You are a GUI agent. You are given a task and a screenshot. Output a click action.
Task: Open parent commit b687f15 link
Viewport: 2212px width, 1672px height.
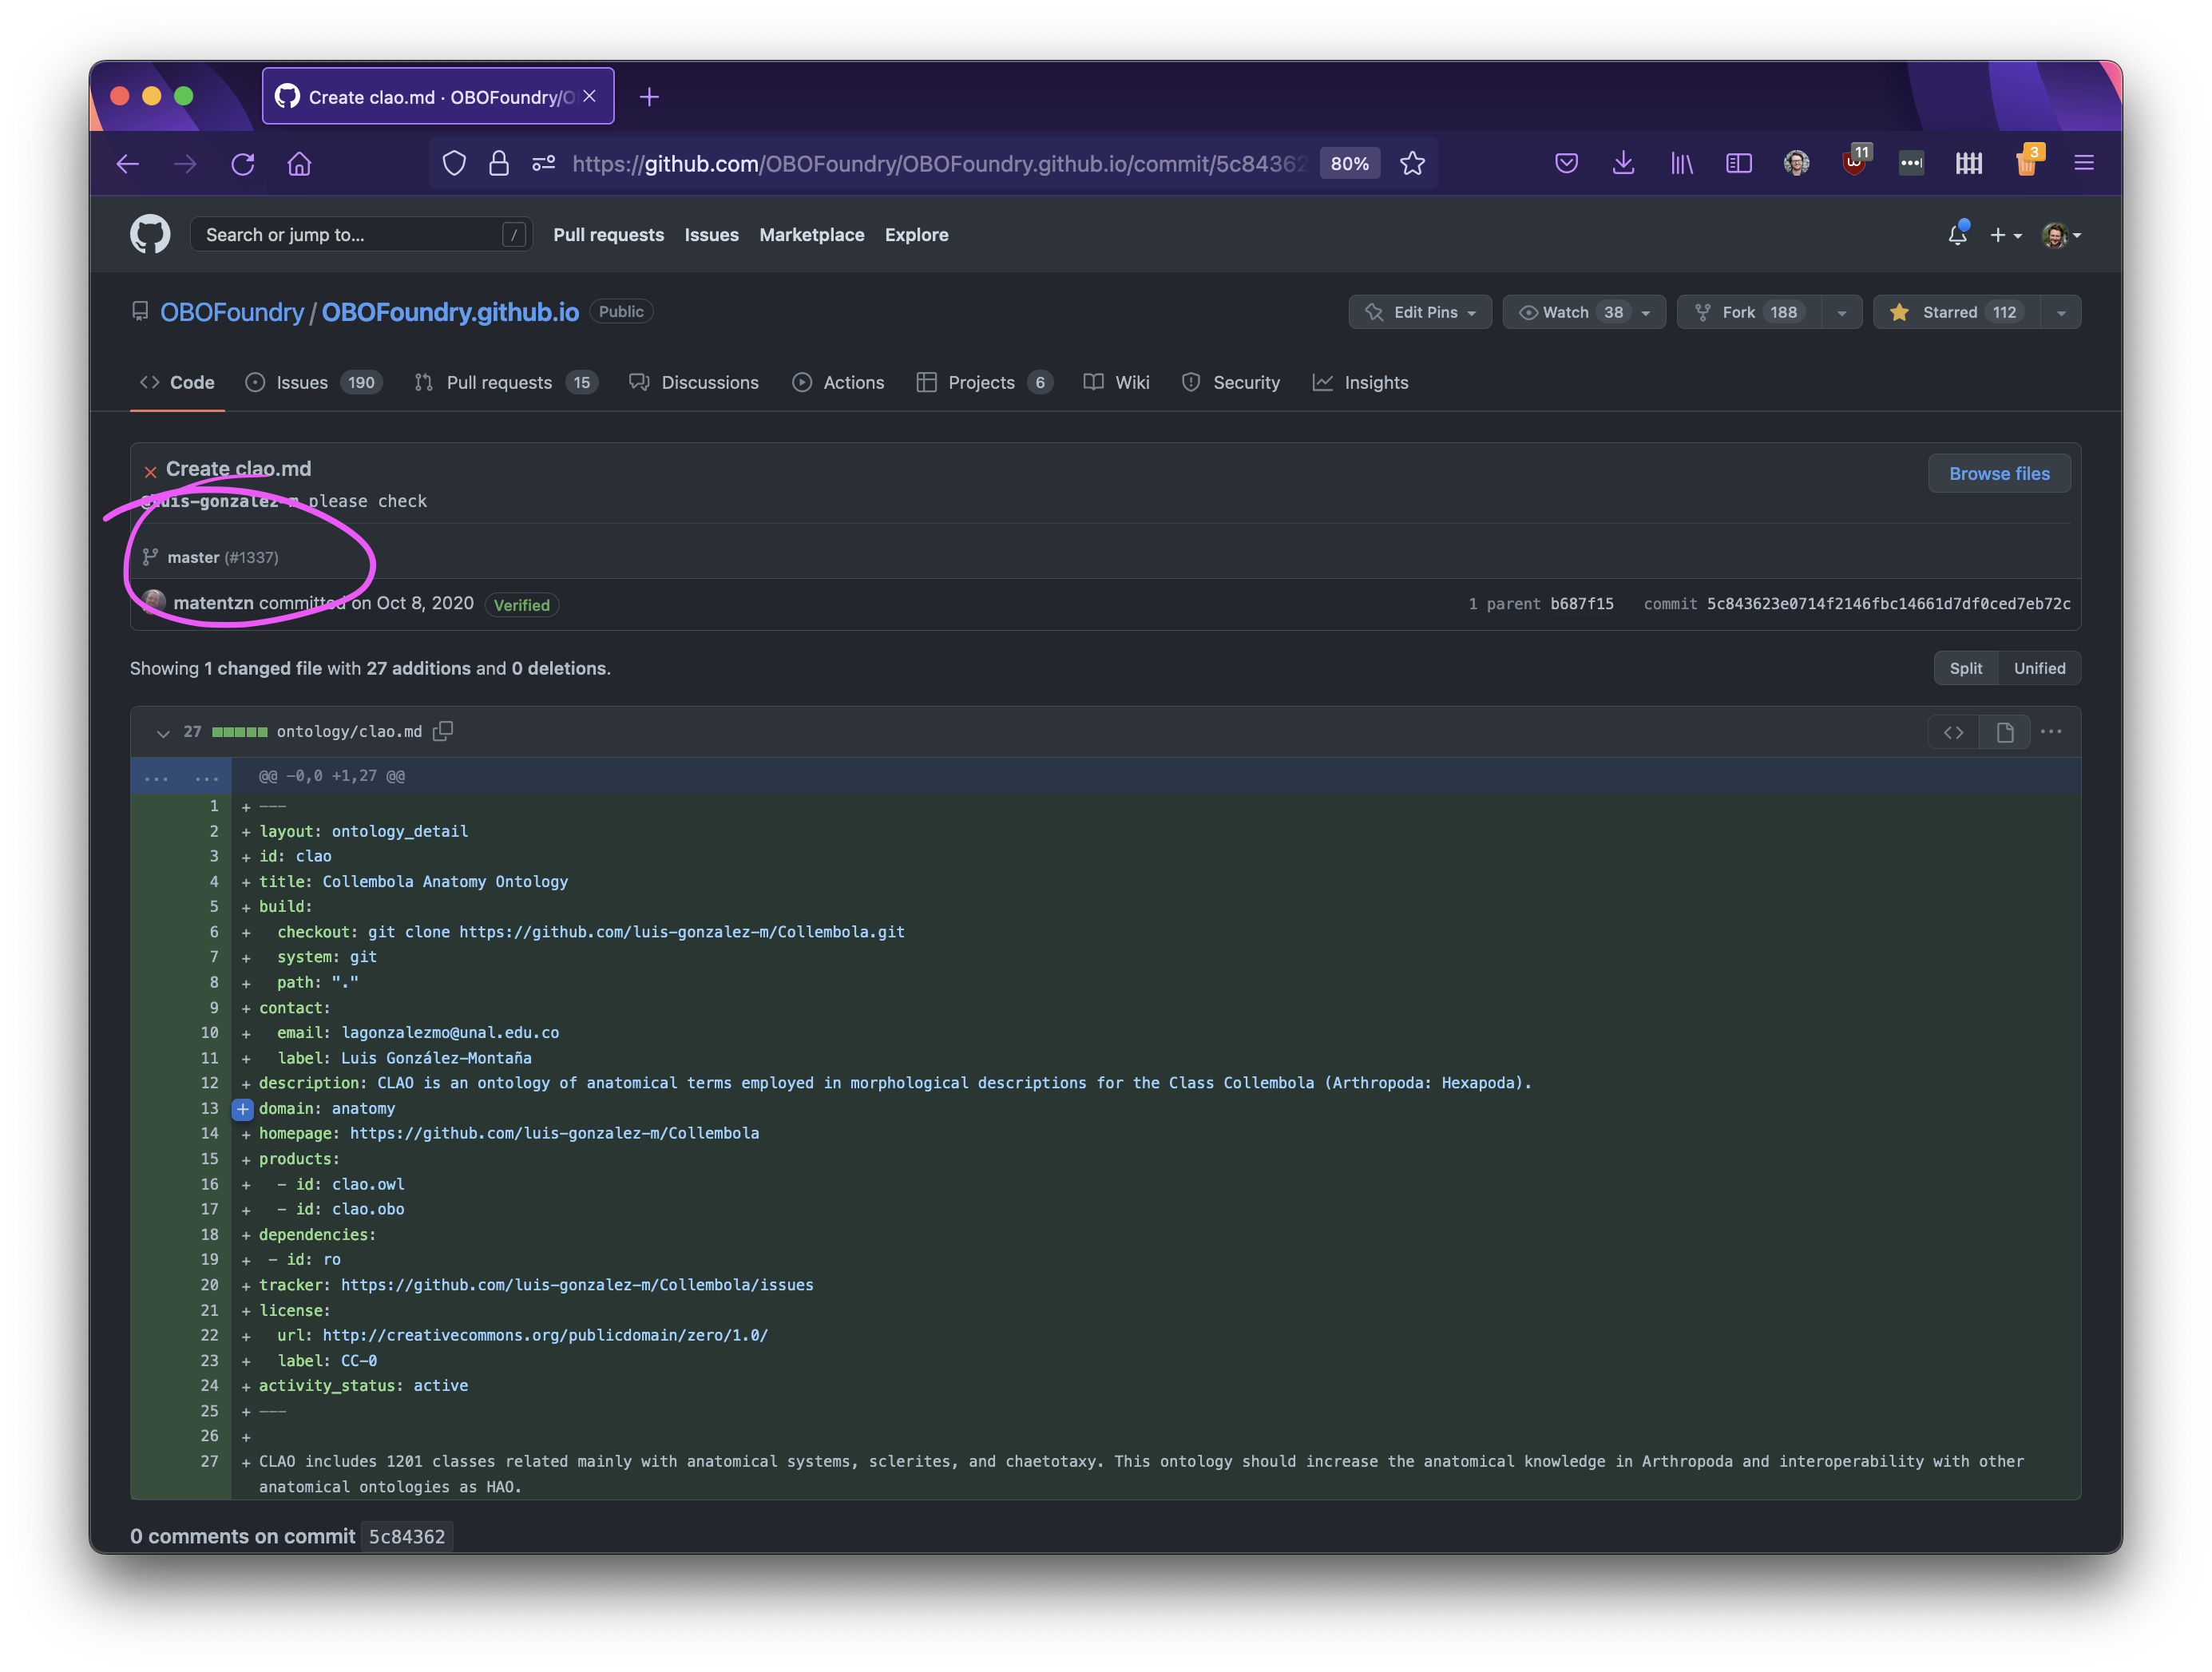[x=1581, y=603]
